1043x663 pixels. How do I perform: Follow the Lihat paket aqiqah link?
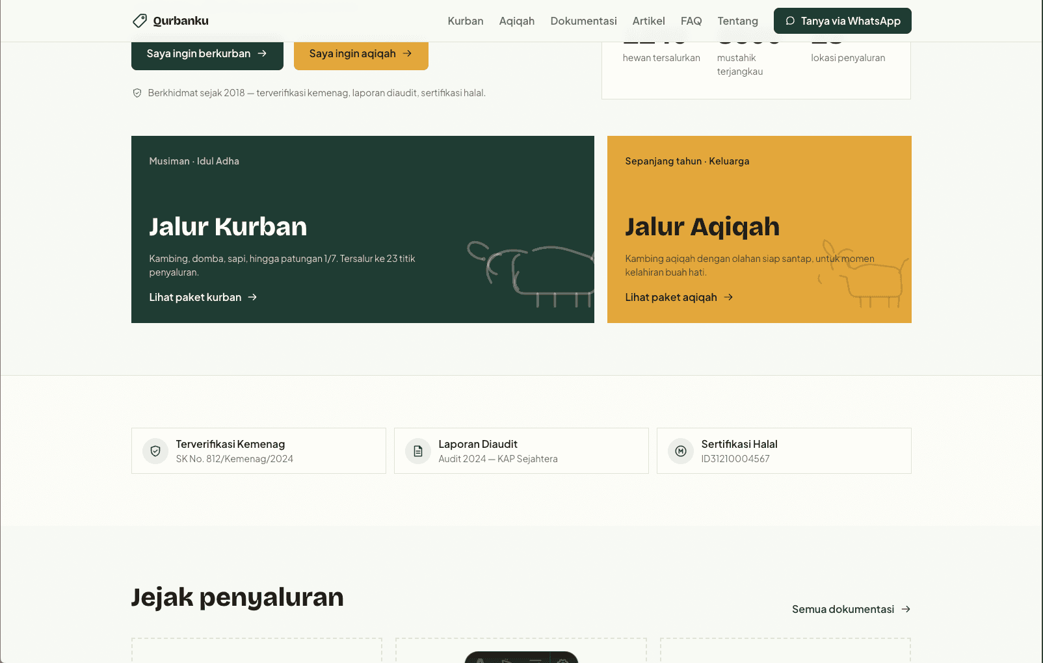click(679, 297)
